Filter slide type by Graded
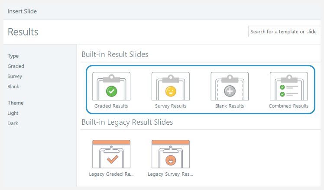This screenshot has width=324, height=190. (16, 66)
